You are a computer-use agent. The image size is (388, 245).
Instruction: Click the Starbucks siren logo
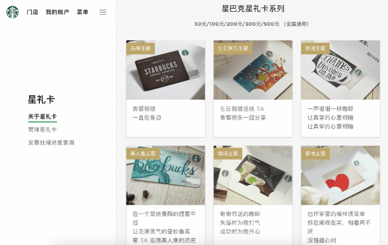tap(13, 12)
